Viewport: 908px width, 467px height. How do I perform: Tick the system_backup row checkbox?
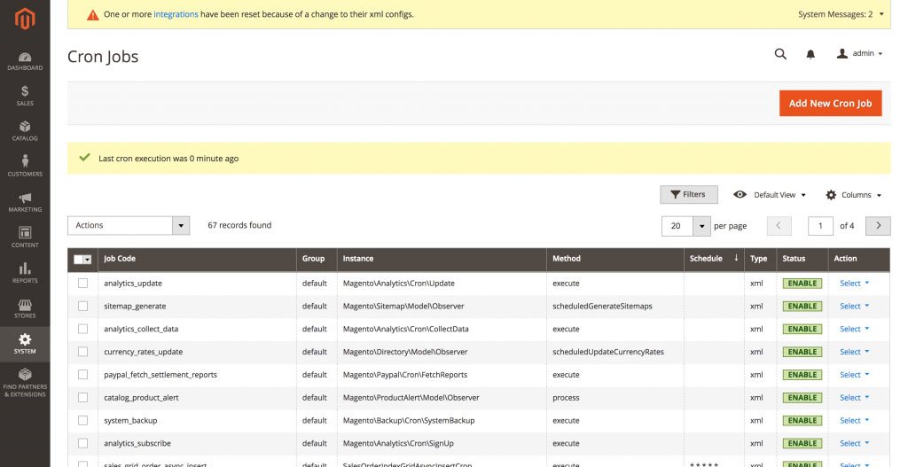pyautogui.click(x=83, y=420)
